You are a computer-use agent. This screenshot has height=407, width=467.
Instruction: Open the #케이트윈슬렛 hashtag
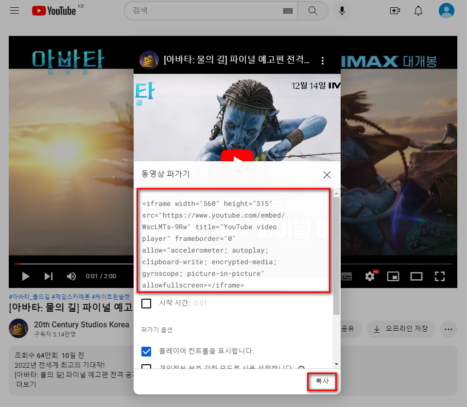(x=111, y=297)
